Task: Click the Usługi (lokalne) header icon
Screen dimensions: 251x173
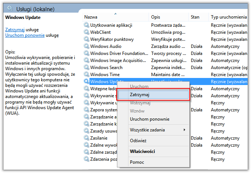Action: (x=10, y=8)
